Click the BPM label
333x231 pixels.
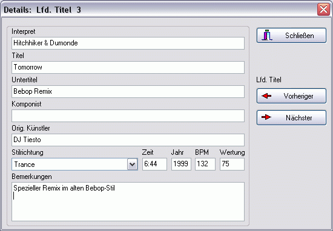point(202,152)
